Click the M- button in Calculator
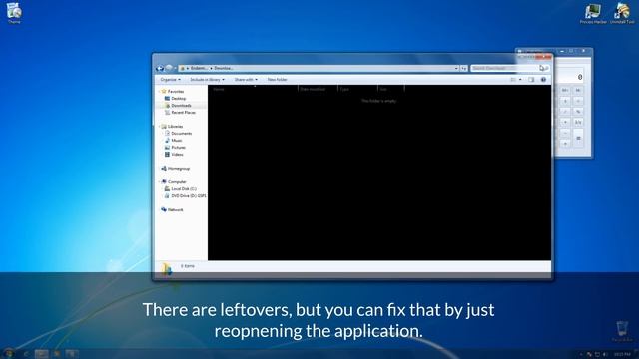Screen dimensions: 639x359 pos(578,90)
